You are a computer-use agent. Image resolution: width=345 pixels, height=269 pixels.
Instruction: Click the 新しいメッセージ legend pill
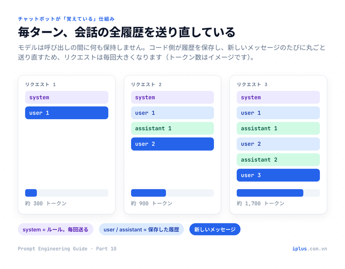pyautogui.click(x=215, y=230)
